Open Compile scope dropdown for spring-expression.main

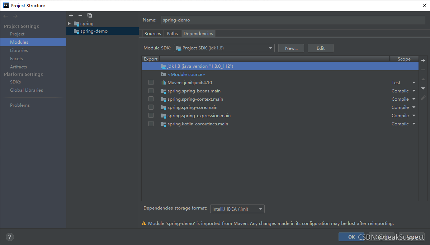tap(414, 116)
